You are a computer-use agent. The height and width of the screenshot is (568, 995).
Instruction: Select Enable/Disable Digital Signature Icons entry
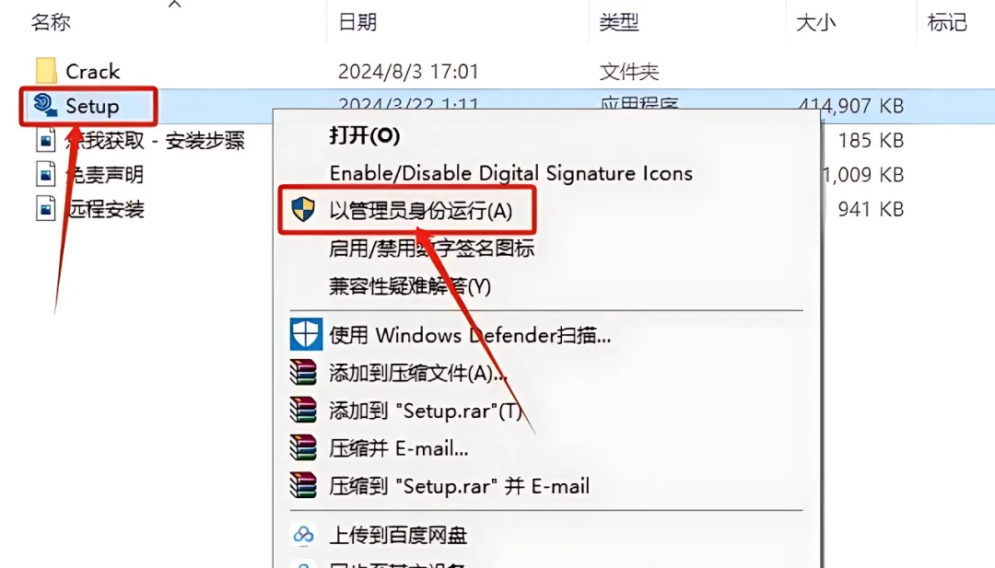510,173
